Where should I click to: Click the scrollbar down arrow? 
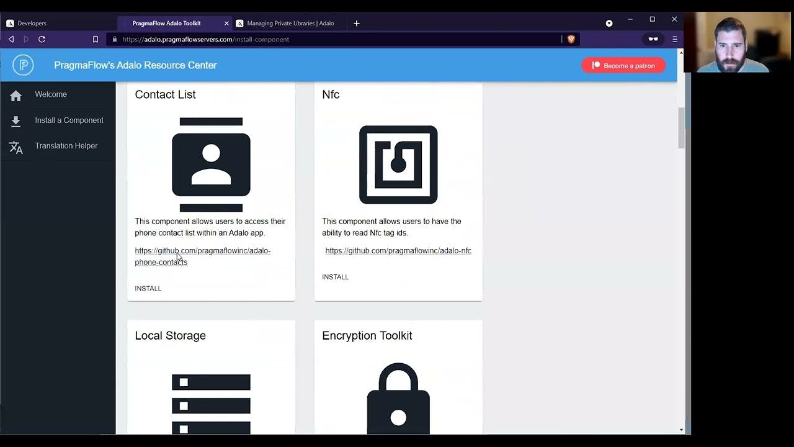pos(681,430)
